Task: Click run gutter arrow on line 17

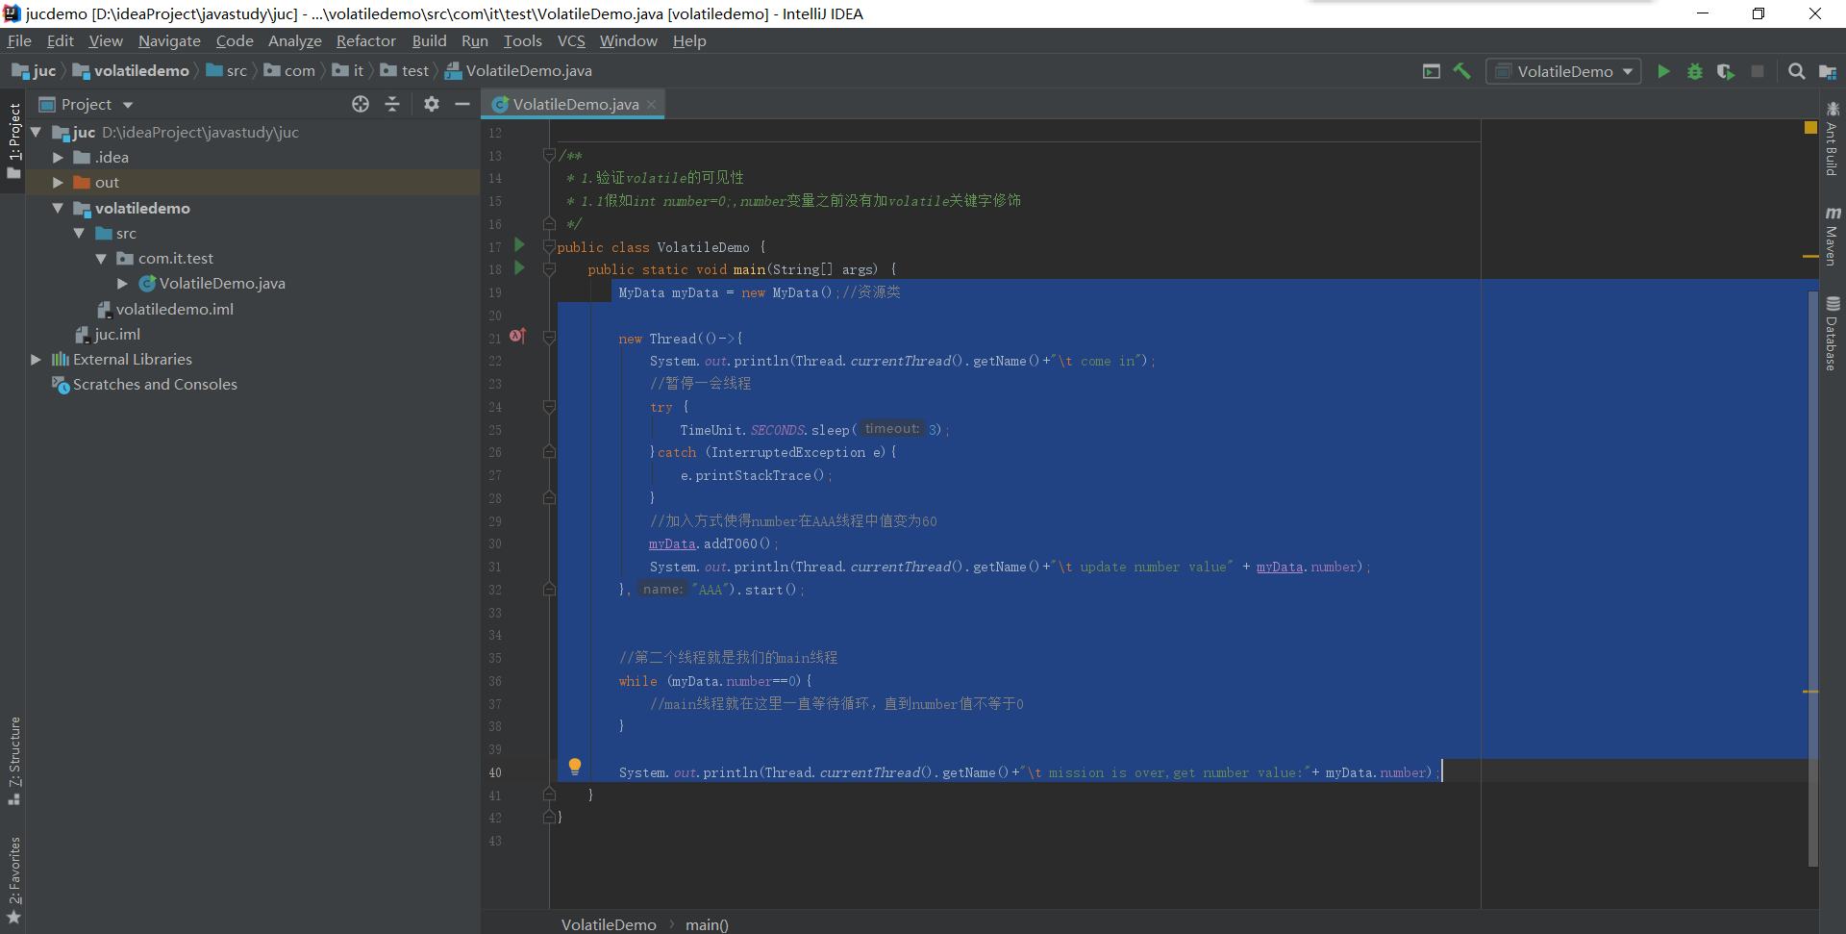Action: coord(519,245)
